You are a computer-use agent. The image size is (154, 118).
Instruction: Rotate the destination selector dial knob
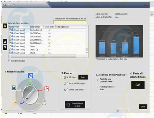pyautogui.click(x=30, y=95)
